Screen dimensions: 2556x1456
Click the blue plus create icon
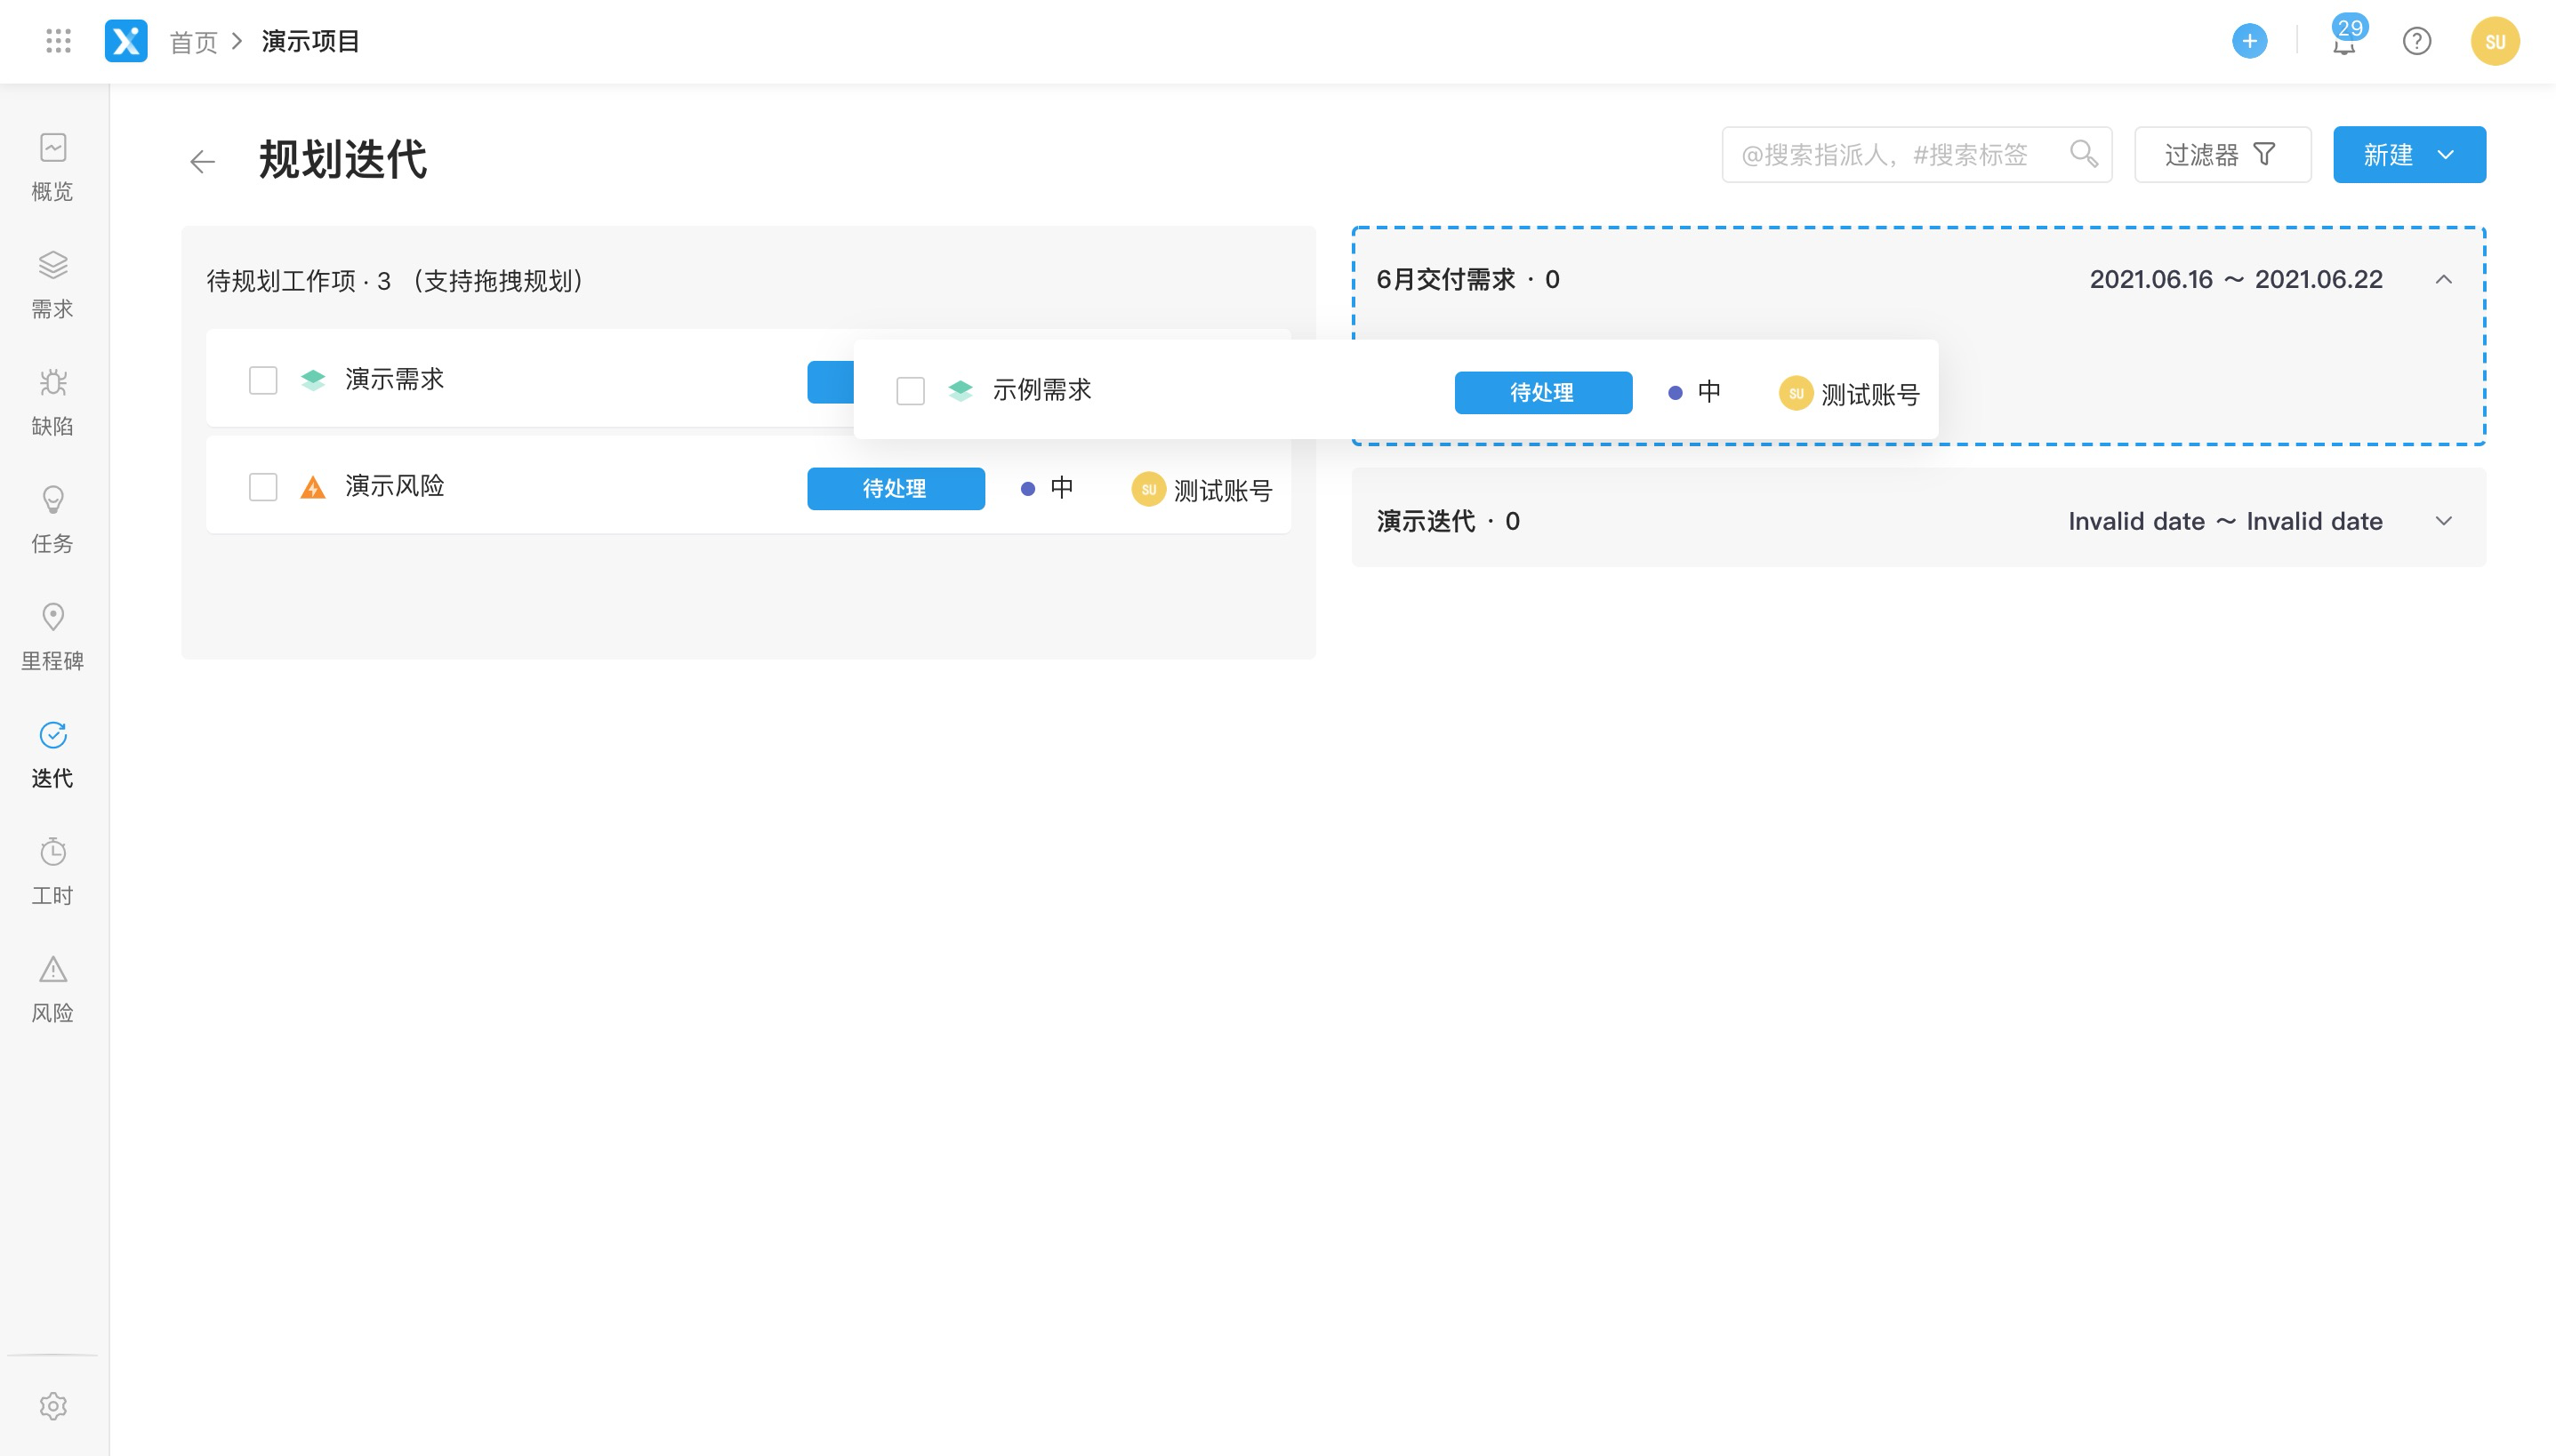coord(2249,41)
